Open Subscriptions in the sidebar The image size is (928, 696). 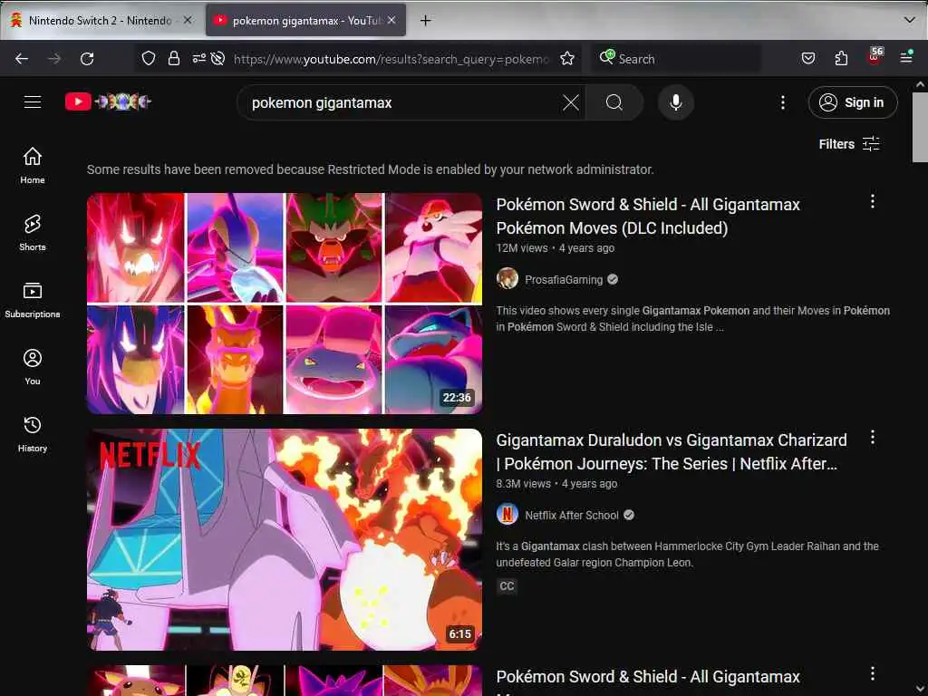pyautogui.click(x=33, y=300)
